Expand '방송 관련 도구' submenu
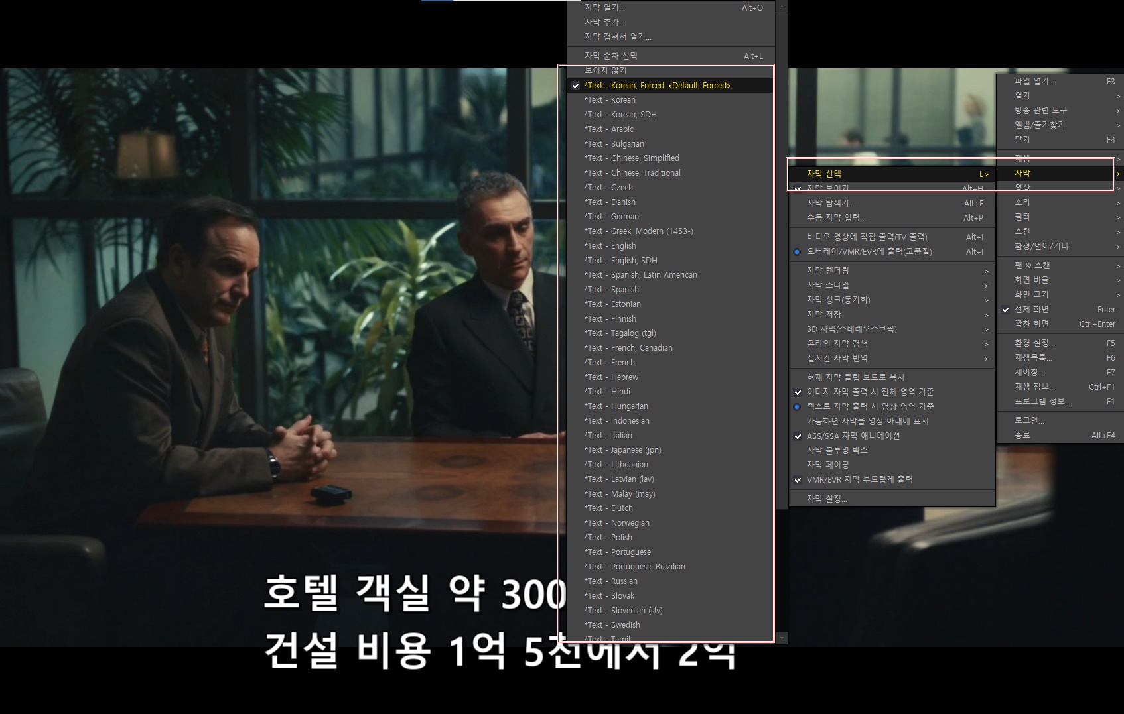This screenshot has width=1124, height=714. coord(1060,110)
